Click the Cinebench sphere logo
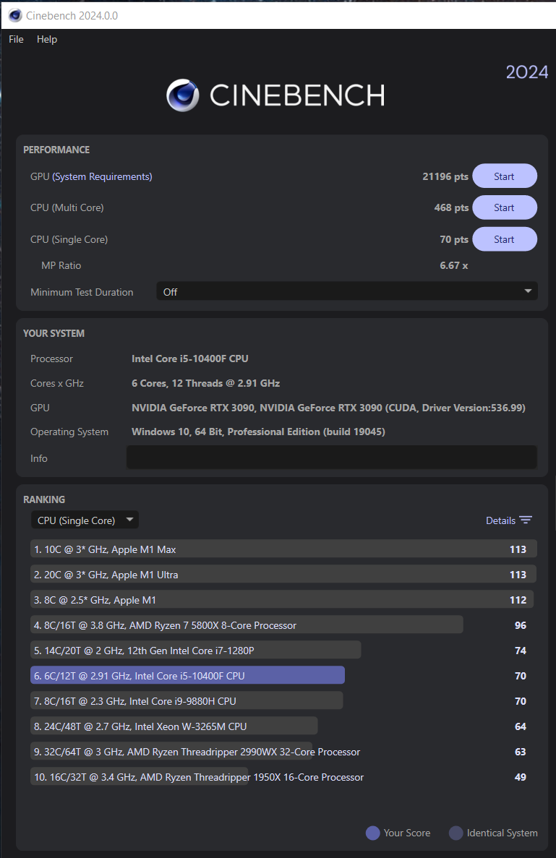 click(x=183, y=95)
